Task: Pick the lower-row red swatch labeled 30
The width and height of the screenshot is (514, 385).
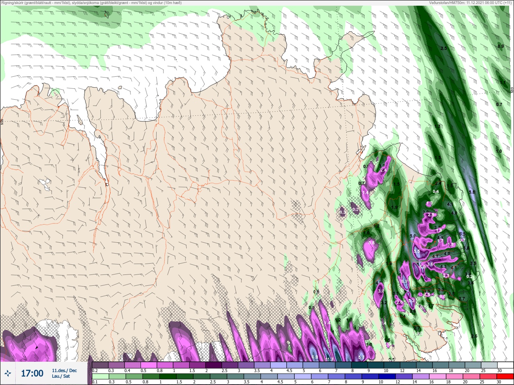Action: [x=505, y=377]
